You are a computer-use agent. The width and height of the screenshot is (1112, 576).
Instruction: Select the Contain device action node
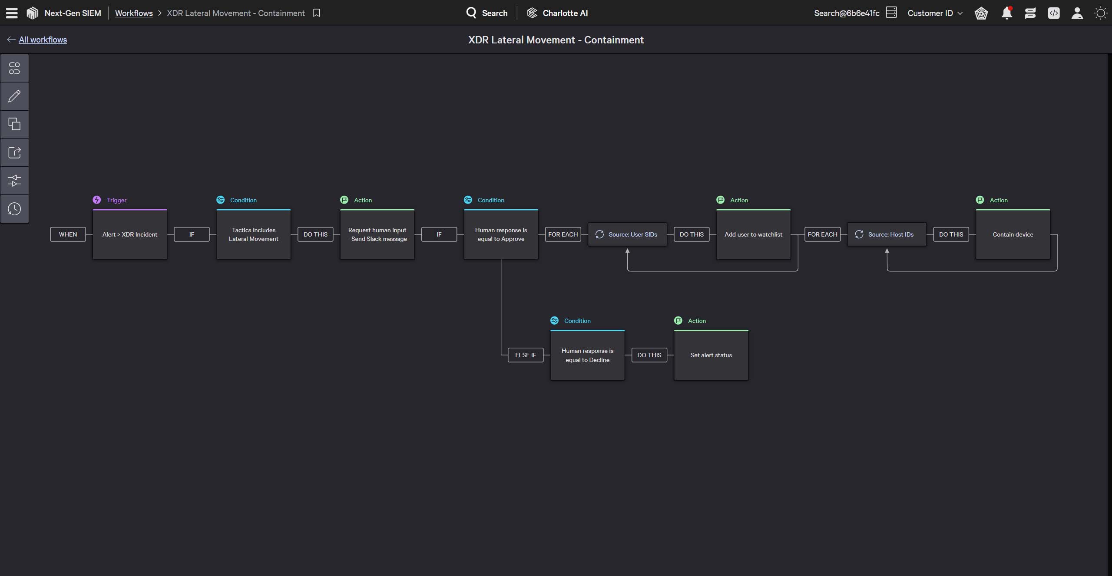point(1013,234)
